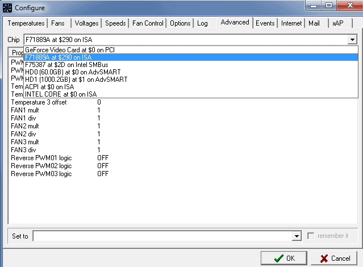Open the Log tab

pyautogui.click(x=202, y=23)
